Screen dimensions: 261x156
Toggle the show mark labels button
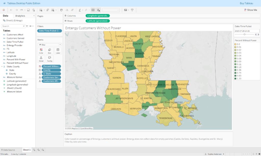93,10
